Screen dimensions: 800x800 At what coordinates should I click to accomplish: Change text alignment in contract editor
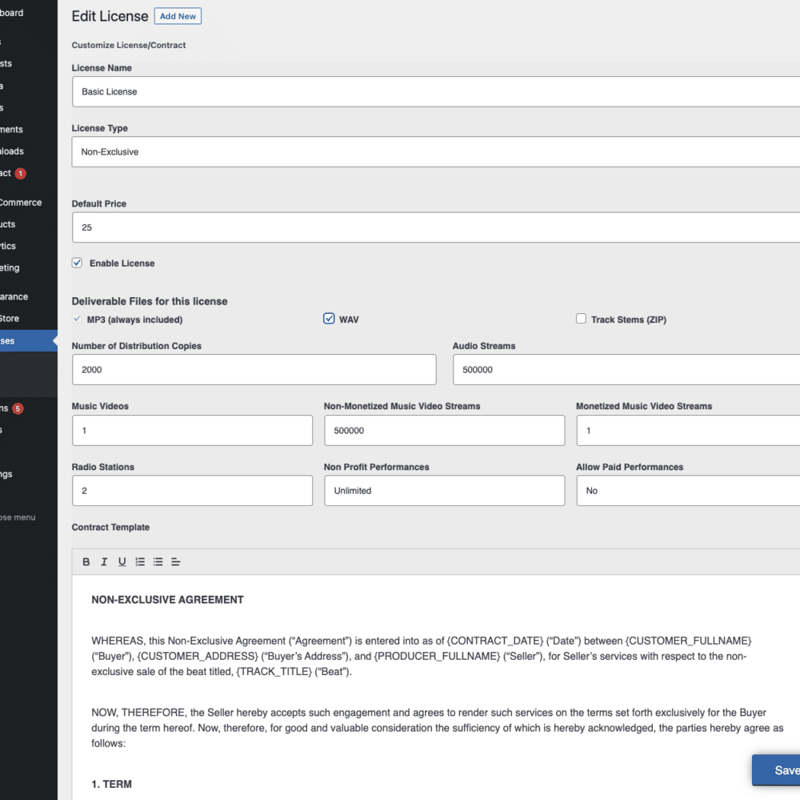(x=175, y=561)
